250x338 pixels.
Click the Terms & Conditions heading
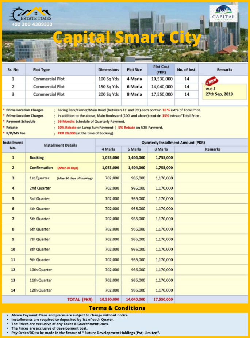(117, 308)
